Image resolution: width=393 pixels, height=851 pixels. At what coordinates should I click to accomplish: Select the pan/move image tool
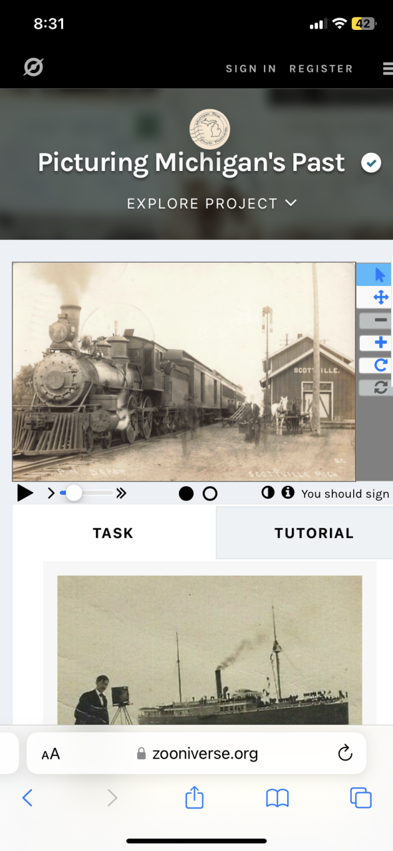pyautogui.click(x=380, y=297)
